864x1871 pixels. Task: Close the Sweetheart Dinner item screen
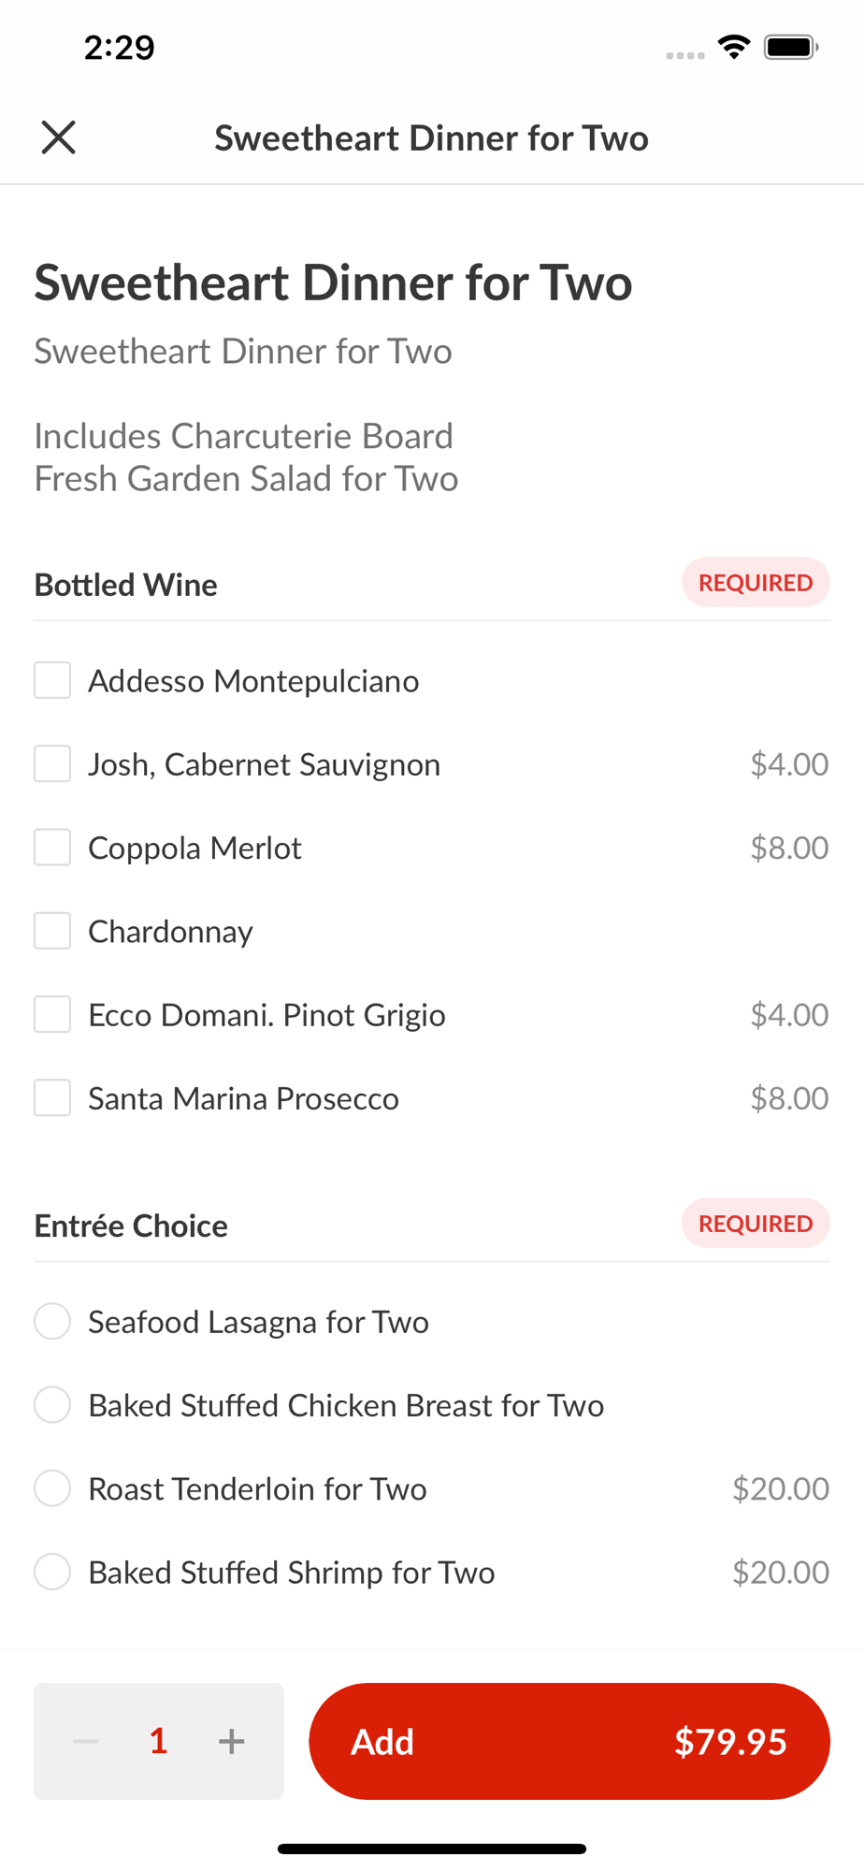pyautogui.click(x=58, y=138)
